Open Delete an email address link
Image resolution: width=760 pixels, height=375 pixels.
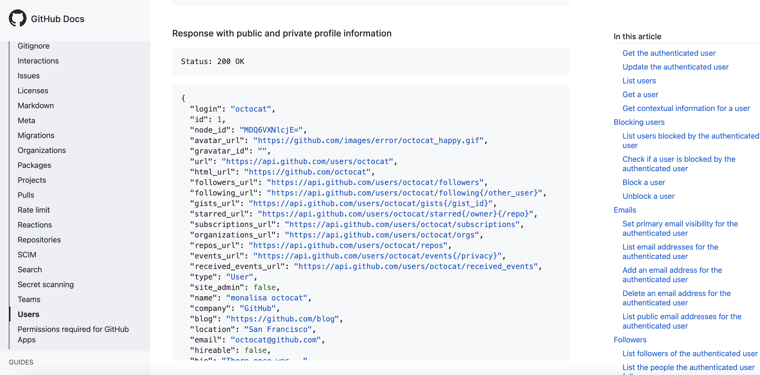tap(676, 298)
